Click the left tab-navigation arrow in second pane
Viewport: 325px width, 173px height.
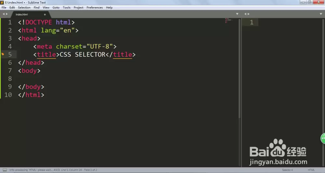[x=245, y=14]
